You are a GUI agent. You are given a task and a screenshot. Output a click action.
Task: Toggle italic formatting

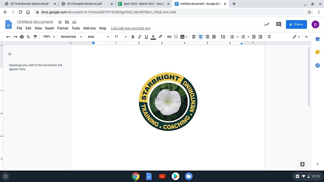point(140,37)
